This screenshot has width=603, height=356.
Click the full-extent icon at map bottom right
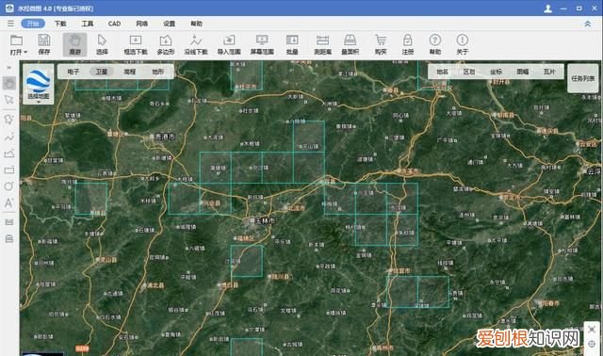point(592,330)
